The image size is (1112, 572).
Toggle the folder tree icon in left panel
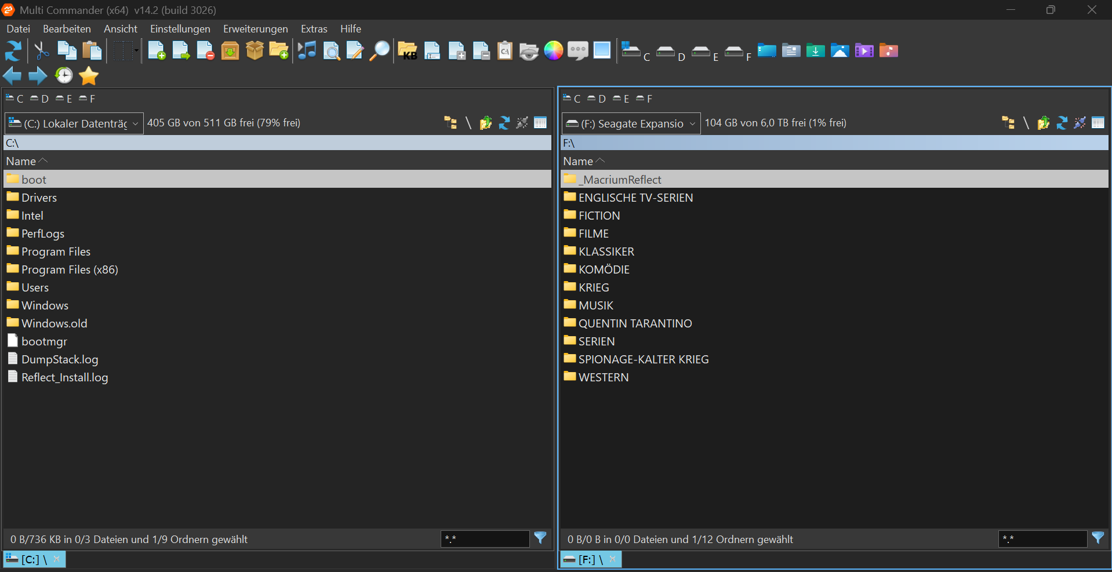tap(450, 123)
